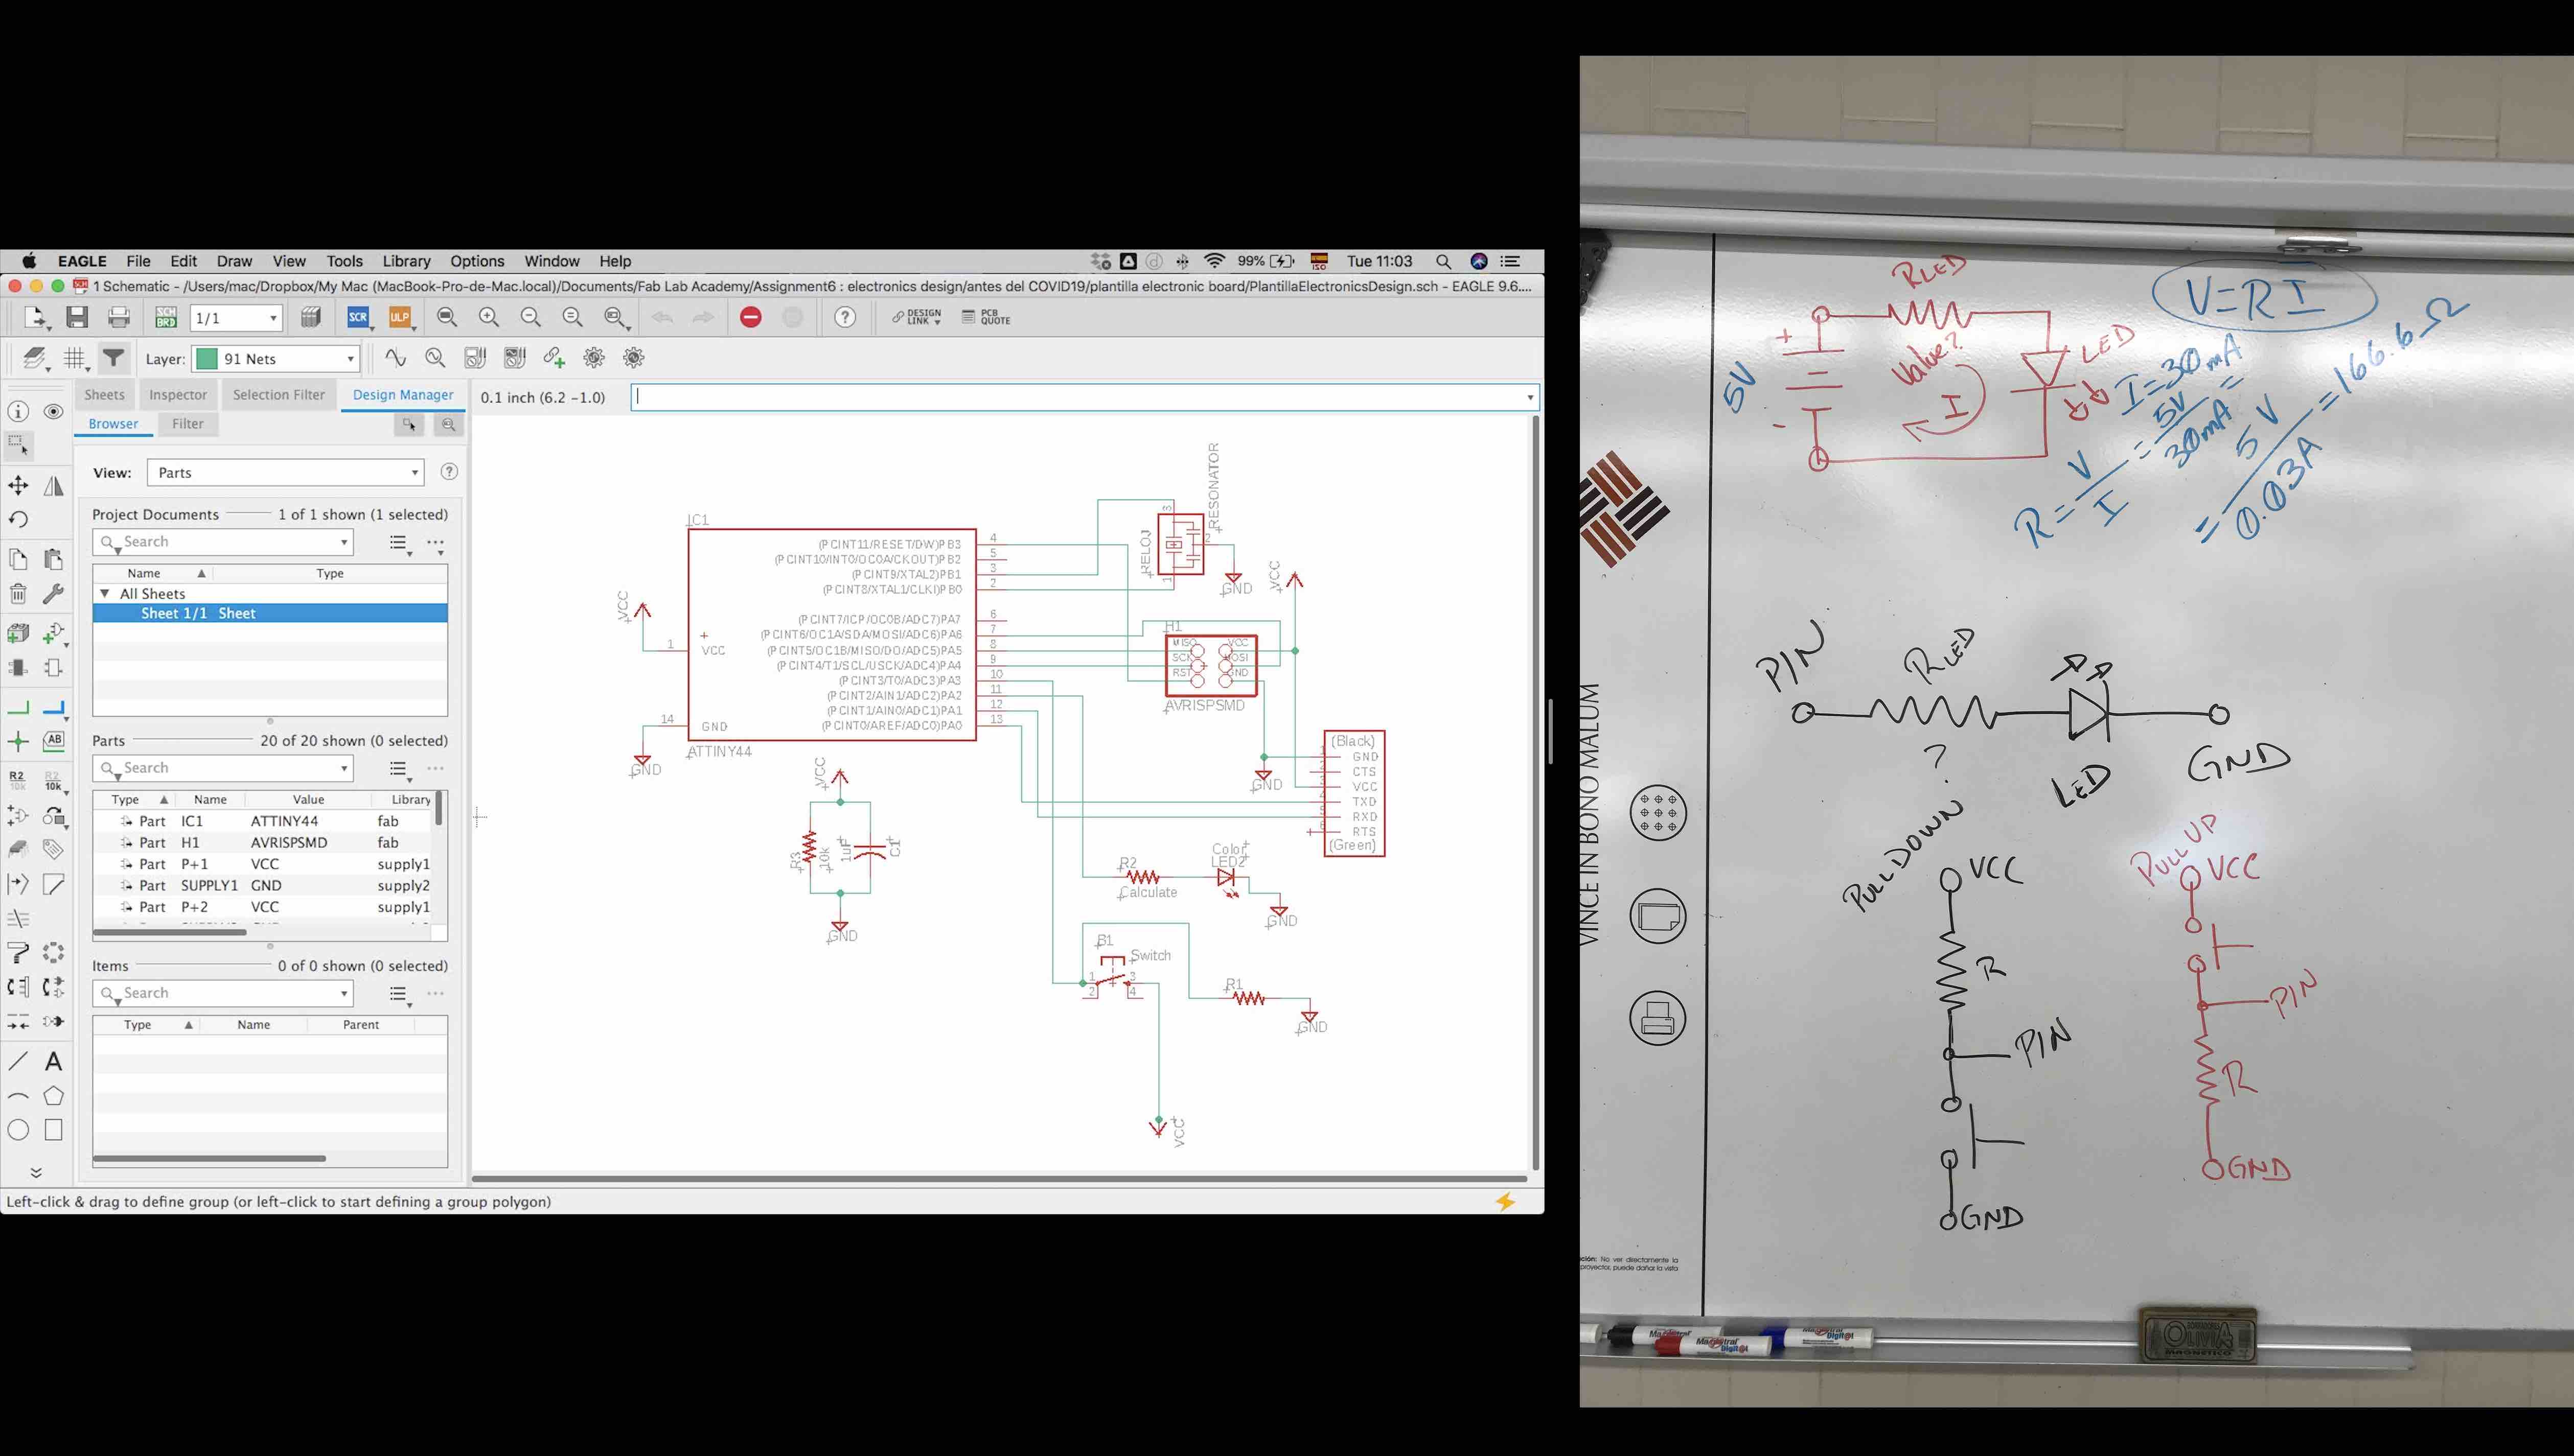This screenshot has height=1456, width=2574.
Task: Toggle select-in-editor button in Design Manager
Action: pyautogui.click(x=409, y=424)
